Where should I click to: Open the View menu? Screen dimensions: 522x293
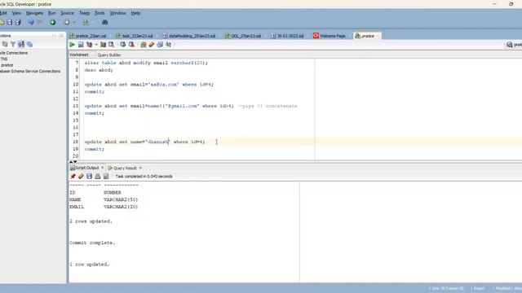click(x=16, y=13)
